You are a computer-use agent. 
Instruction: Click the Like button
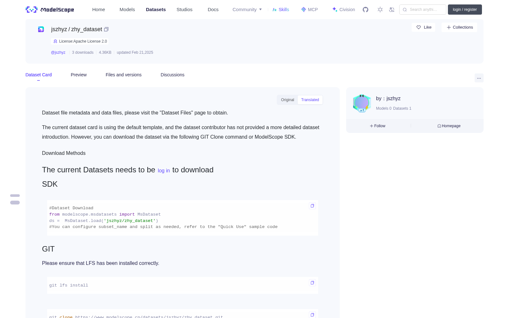[423, 27]
